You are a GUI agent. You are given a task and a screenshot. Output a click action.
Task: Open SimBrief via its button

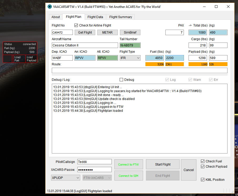click(x=130, y=33)
